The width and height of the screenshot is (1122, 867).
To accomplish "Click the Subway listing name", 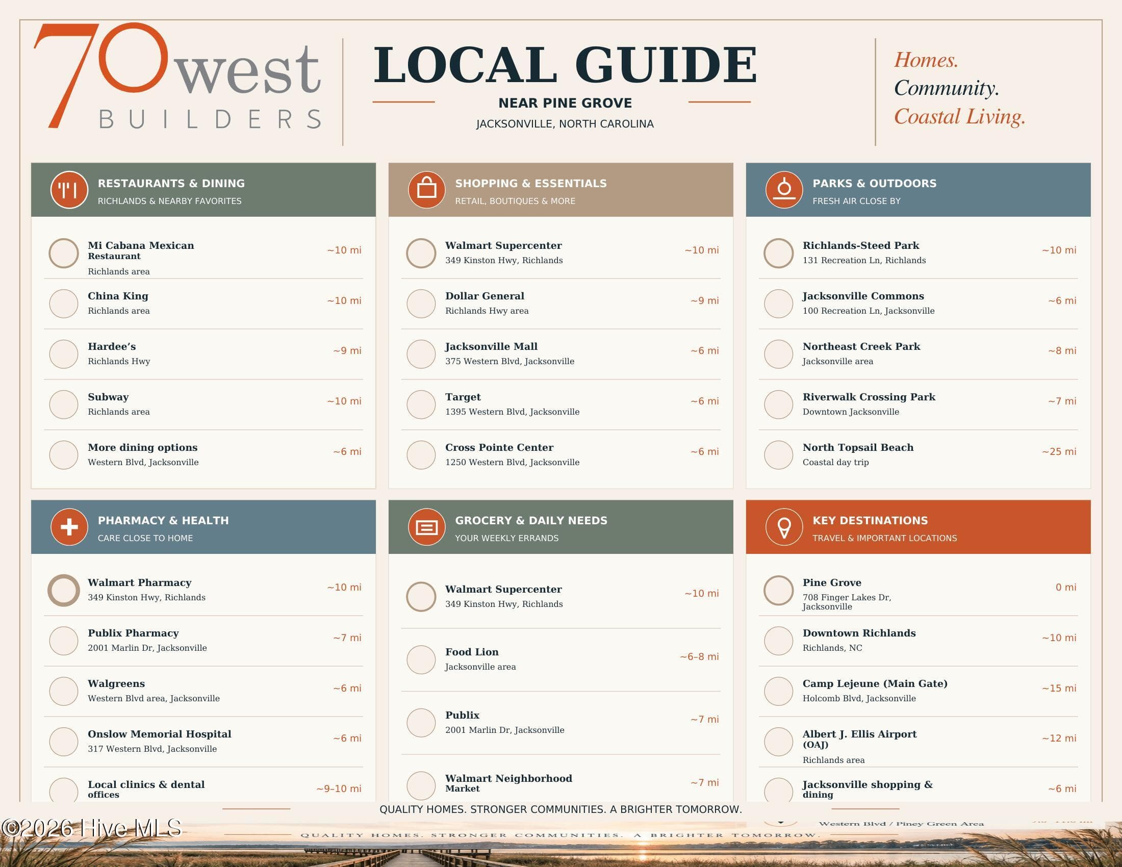I will (108, 397).
